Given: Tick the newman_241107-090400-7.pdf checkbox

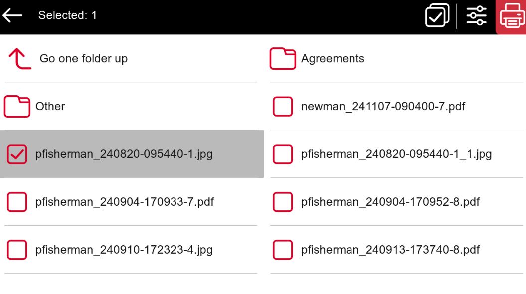Looking at the screenshot, I should (x=283, y=107).
